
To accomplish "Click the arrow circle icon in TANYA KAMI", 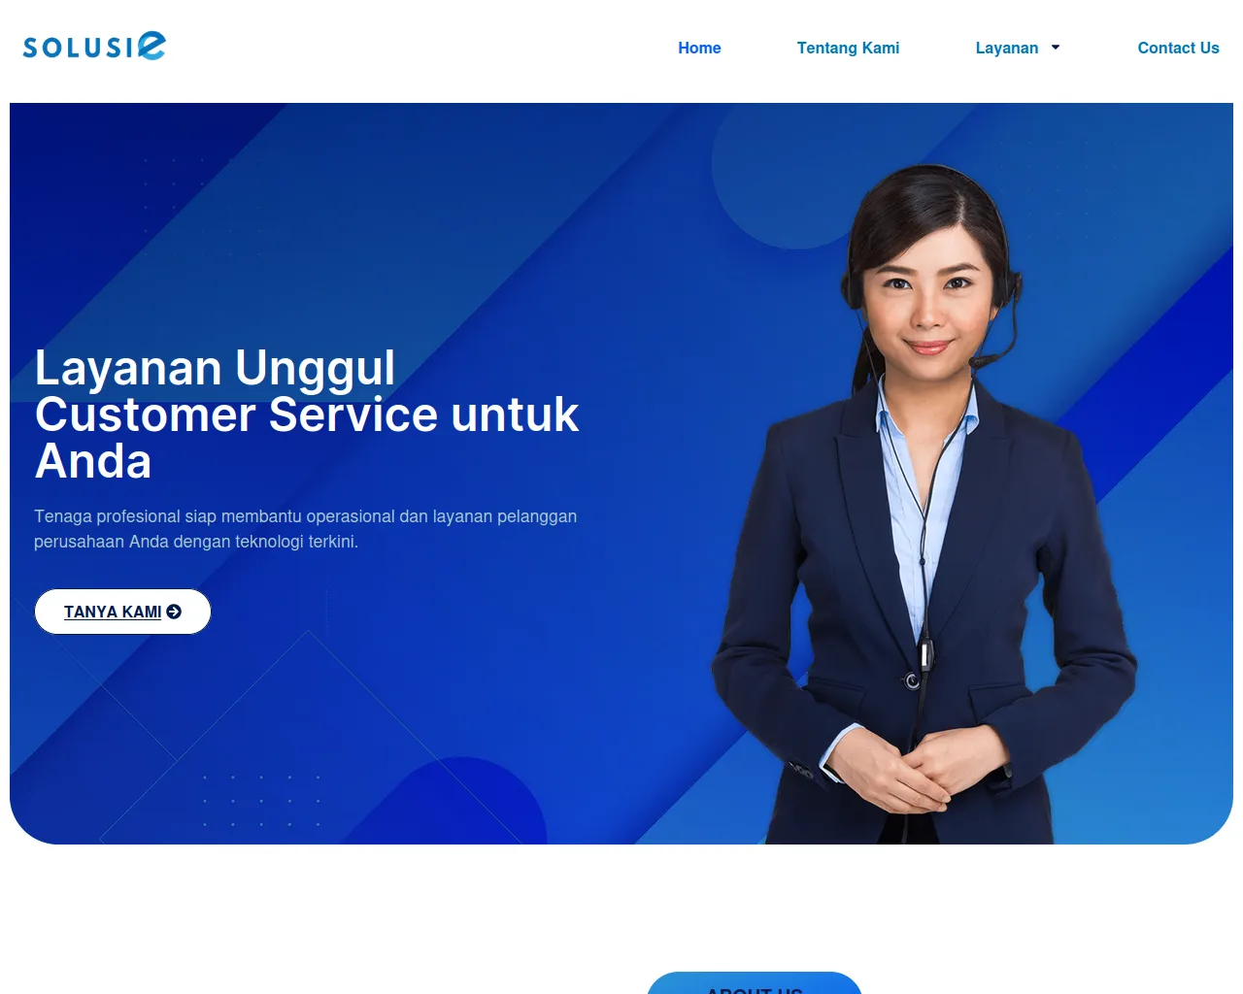I will 174,612.
